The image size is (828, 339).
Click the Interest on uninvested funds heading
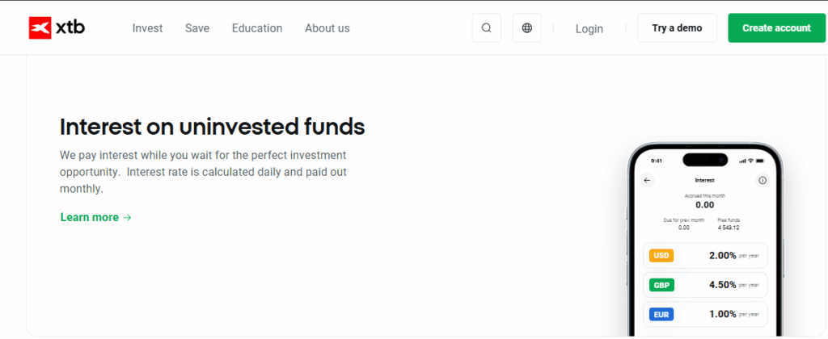click(x=213, y=127)
